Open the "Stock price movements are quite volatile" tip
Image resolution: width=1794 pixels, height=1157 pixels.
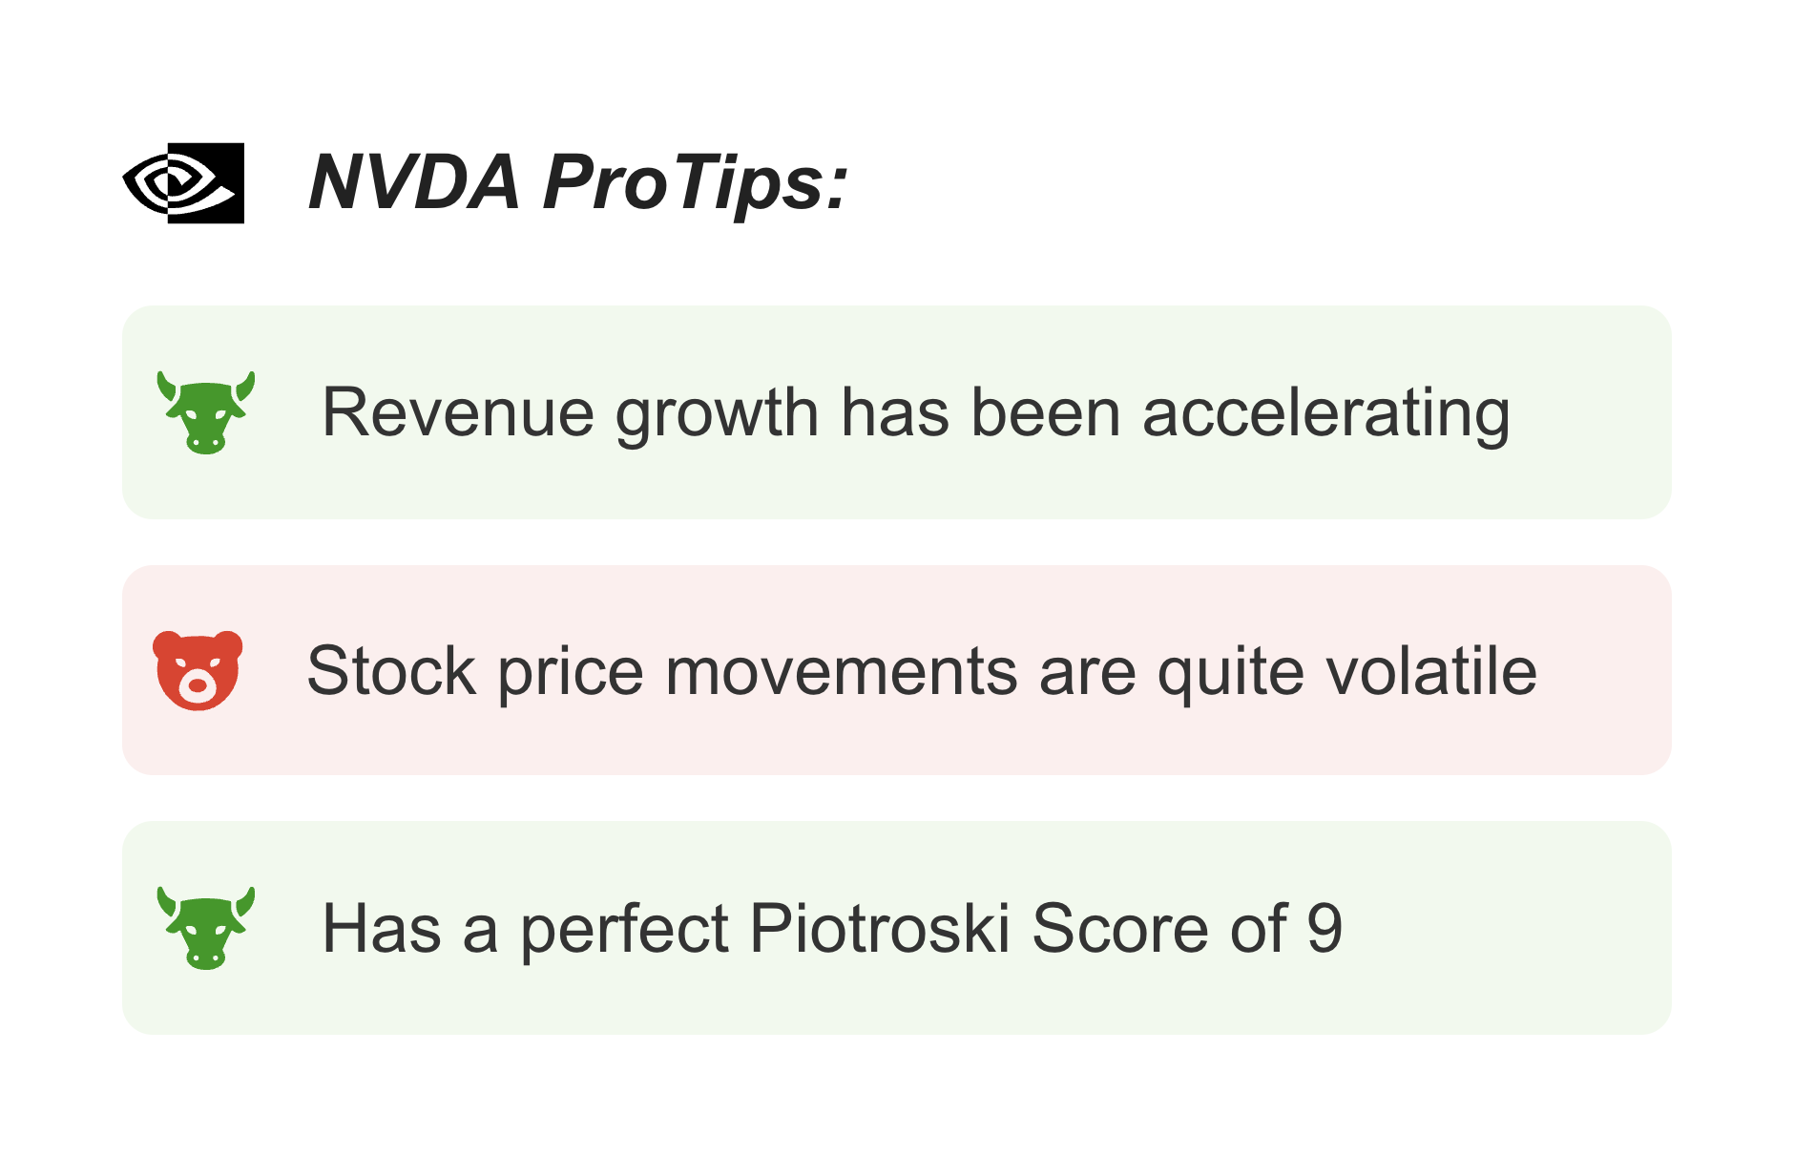(897, 670)
